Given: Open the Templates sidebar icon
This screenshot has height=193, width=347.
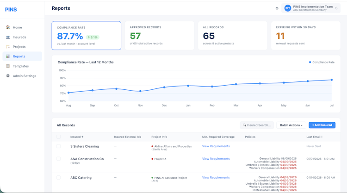Looking at the screenshot, I should [8, 66].
